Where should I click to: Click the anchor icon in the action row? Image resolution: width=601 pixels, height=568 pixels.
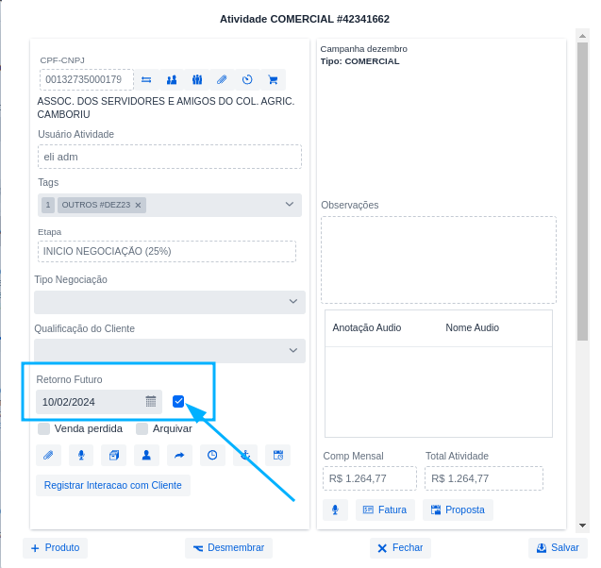pyautogui.click(x=244, y=455)
